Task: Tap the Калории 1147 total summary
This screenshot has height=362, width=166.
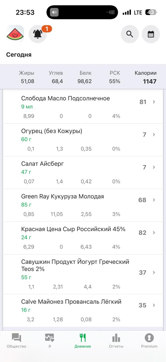Action: point(146,78)
